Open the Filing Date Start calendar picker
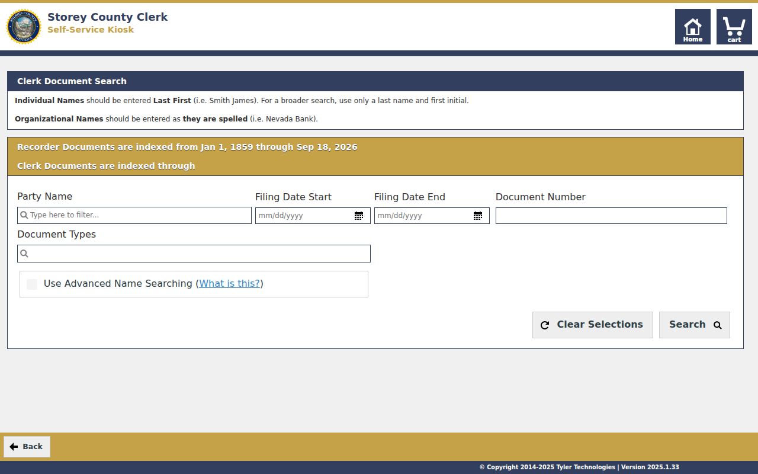 click(x=359, y=216)
